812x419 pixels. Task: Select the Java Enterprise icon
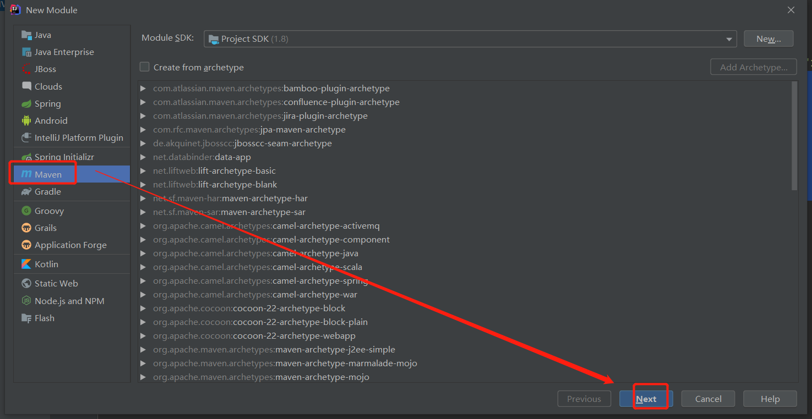[x=26, y=52]
